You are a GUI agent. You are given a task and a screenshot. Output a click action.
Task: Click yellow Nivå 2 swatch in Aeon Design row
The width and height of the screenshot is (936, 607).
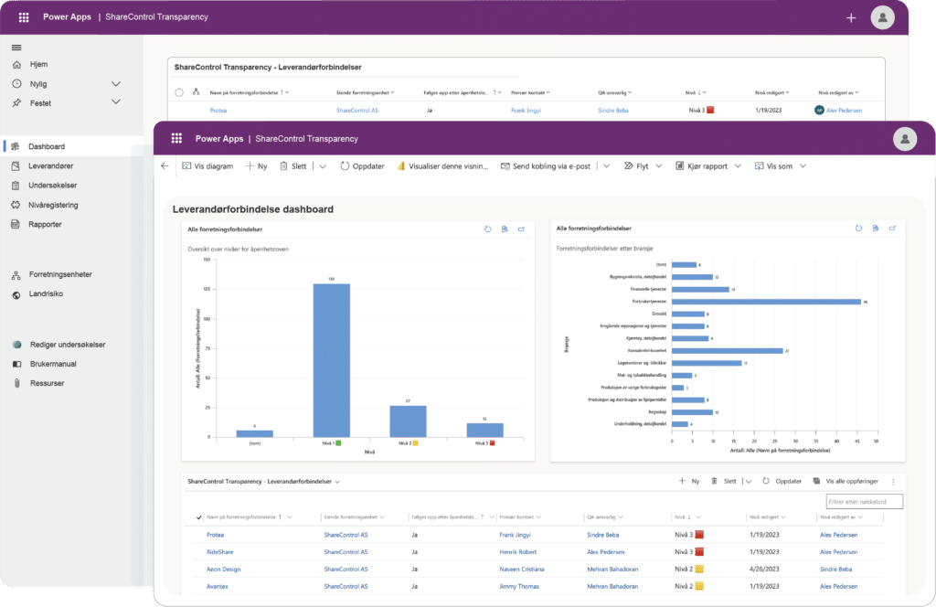click(699, 570)
